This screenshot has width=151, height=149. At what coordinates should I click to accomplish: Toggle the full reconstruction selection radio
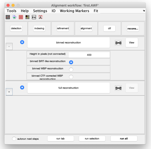pyautogui.click(x=22, y=87)
